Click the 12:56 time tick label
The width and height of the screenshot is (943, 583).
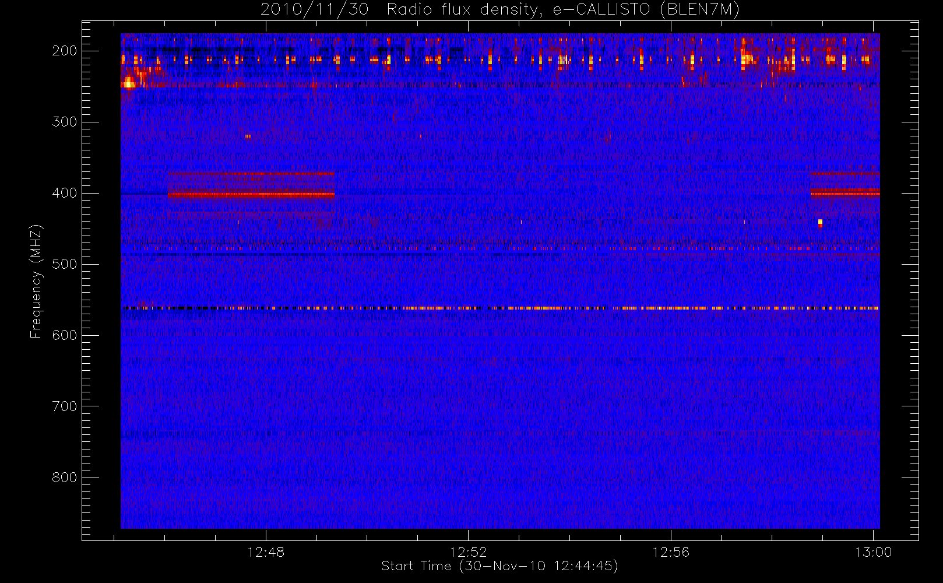tap(670, 552)
